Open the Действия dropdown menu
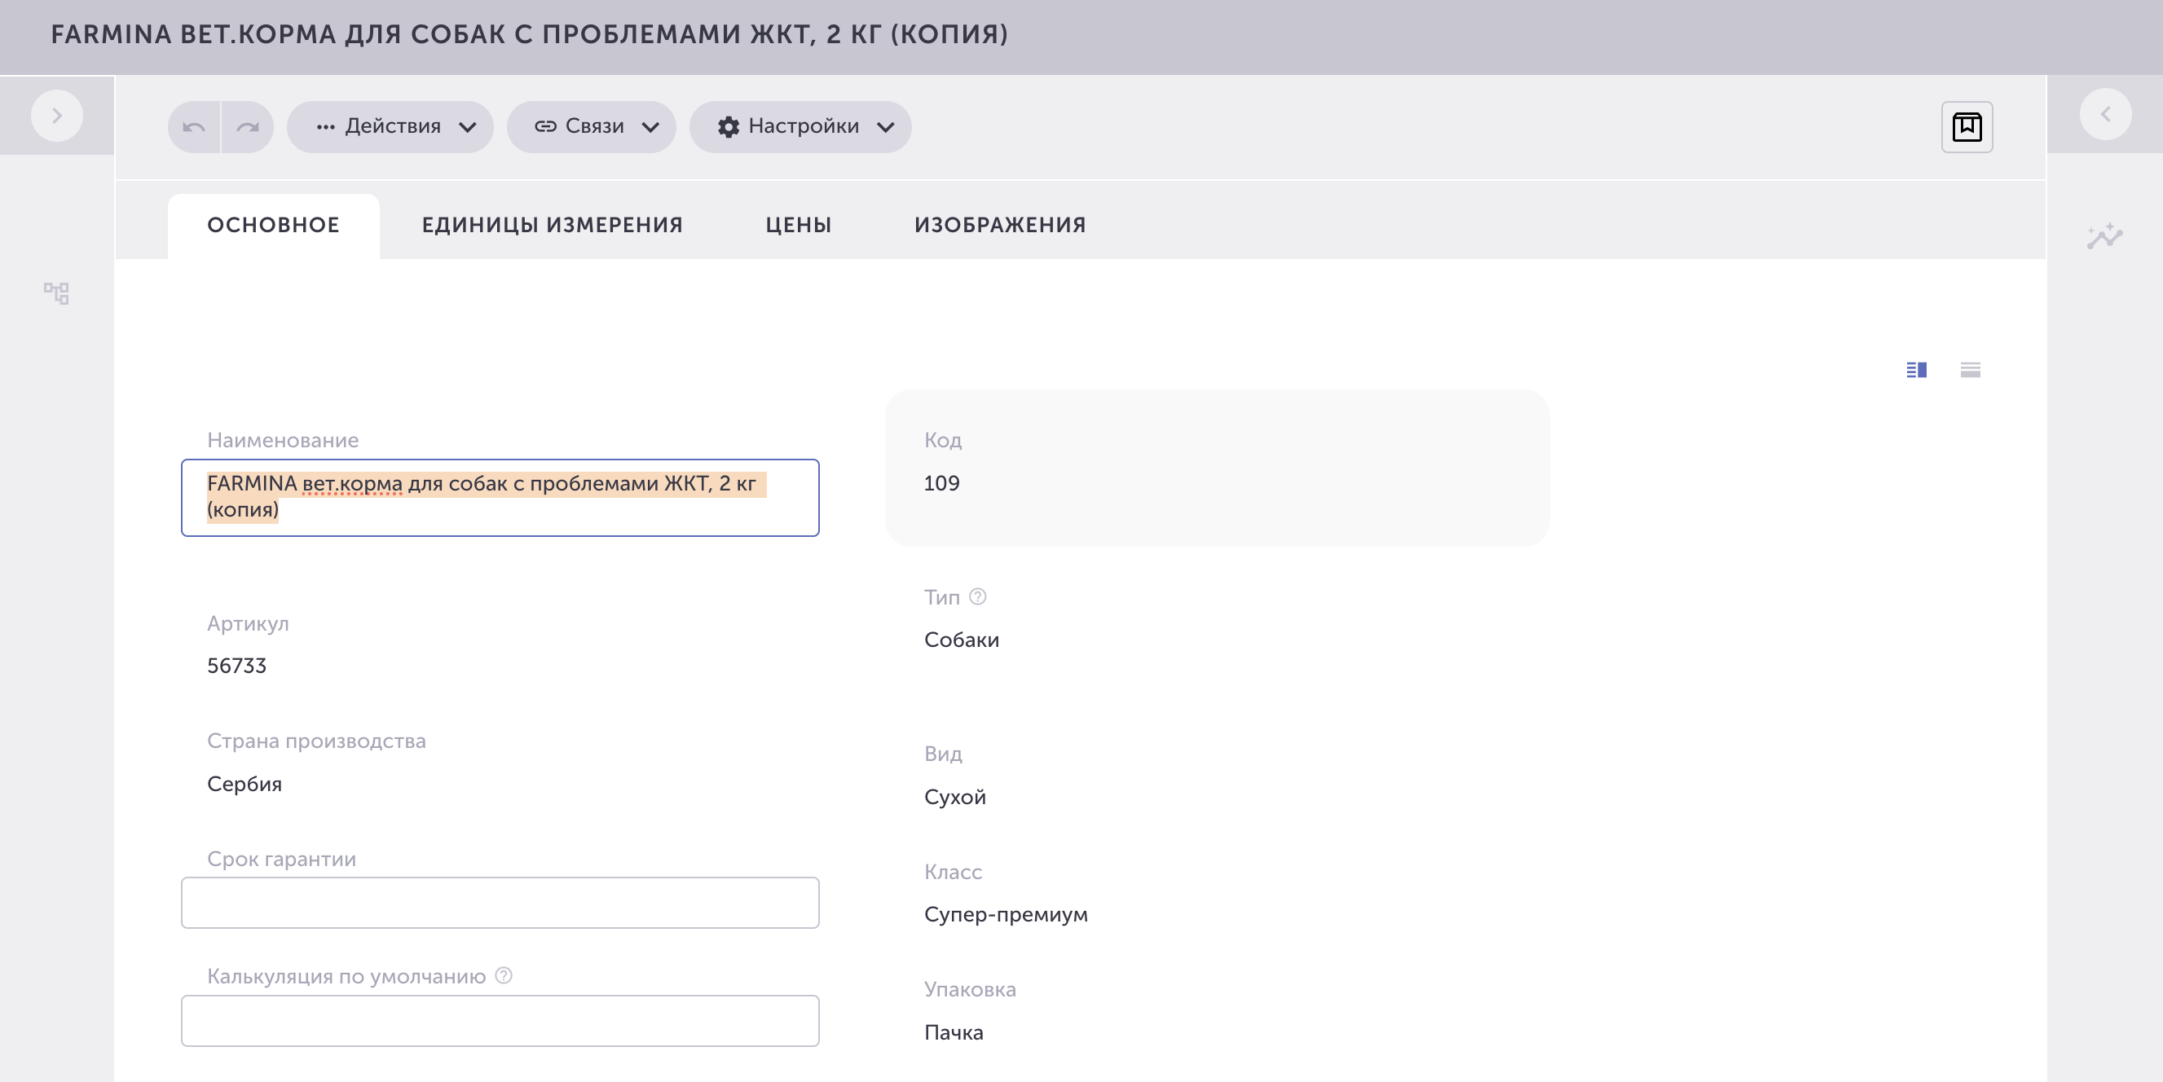 390,127
